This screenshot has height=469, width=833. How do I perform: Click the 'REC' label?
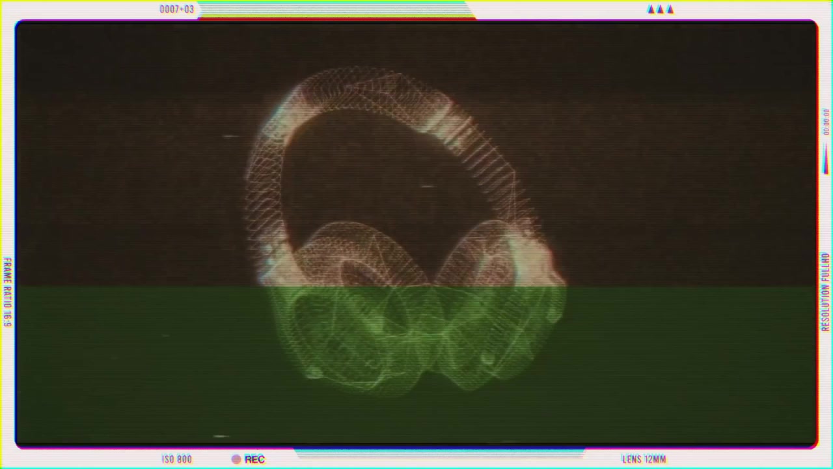tap(254, 459)
